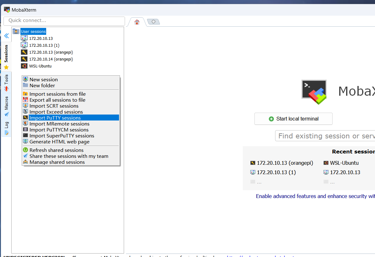Screen dimensions: 375x257
Task: Choose Import SCRT sessions
Action: pos(71,106)
